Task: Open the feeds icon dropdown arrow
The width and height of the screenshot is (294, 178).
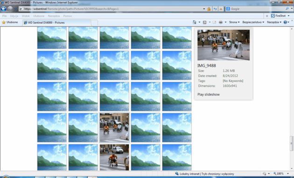Action: point(210,22)
